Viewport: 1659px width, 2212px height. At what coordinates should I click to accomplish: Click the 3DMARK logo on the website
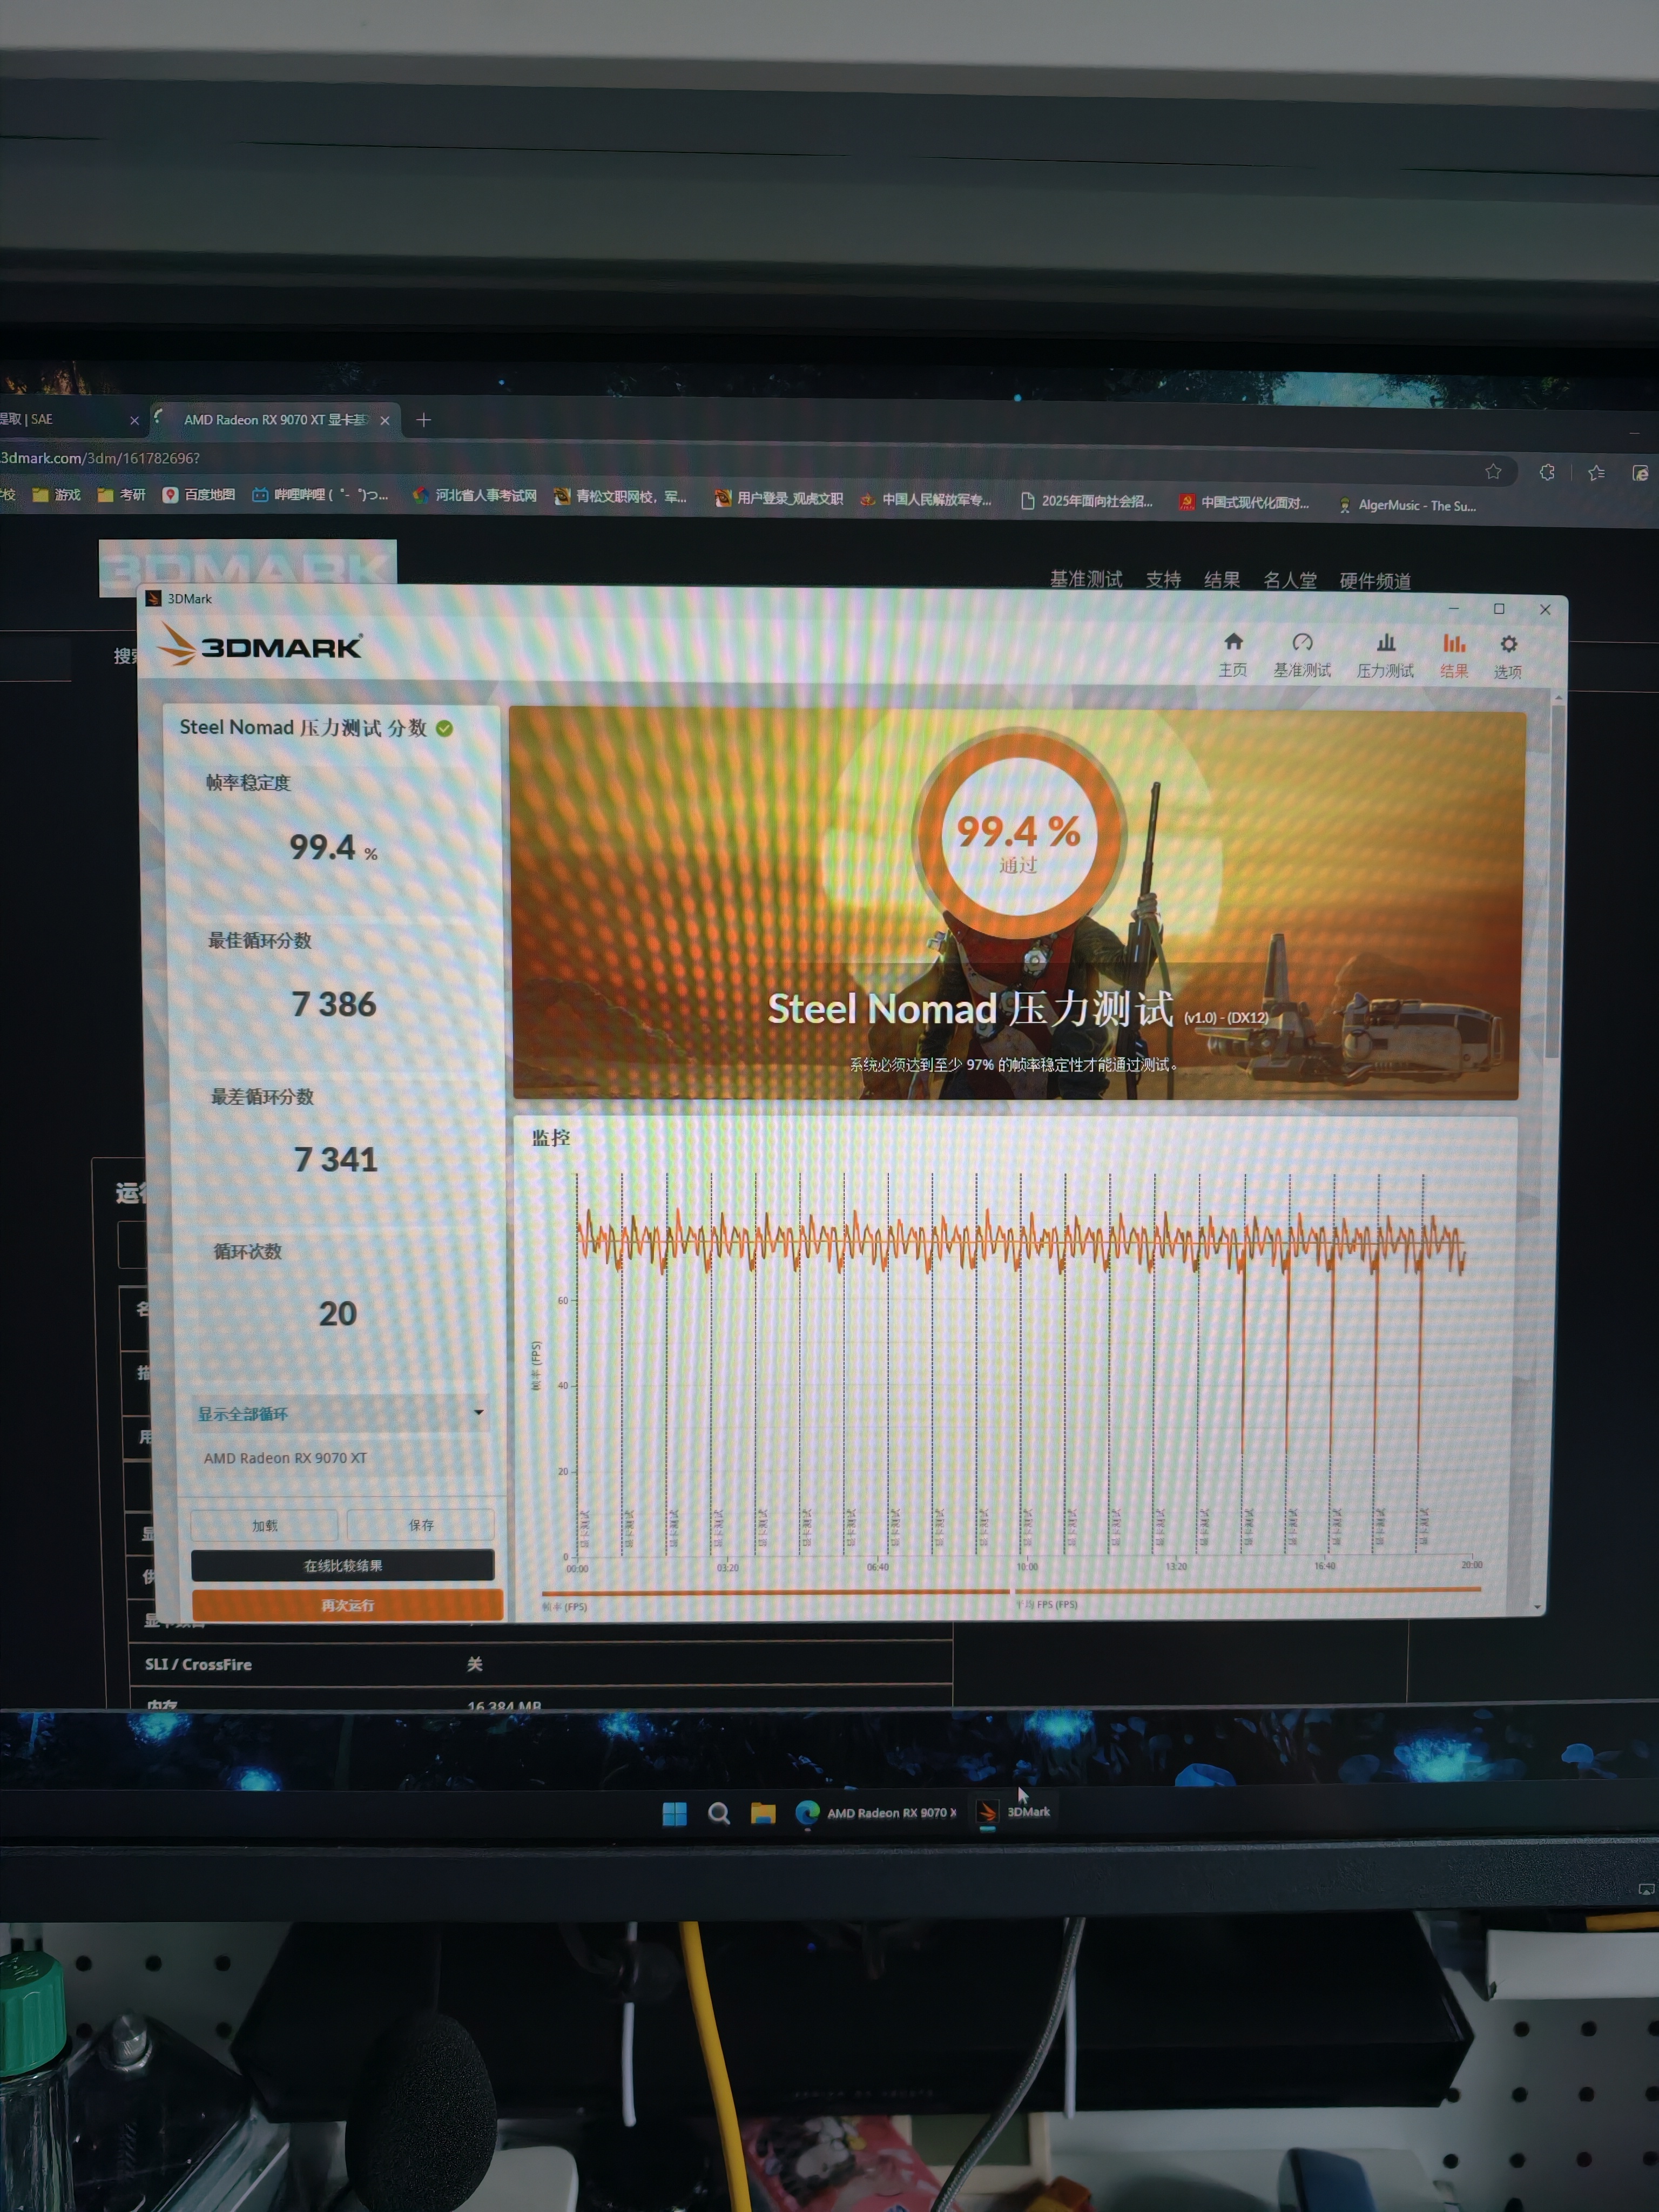247,562
